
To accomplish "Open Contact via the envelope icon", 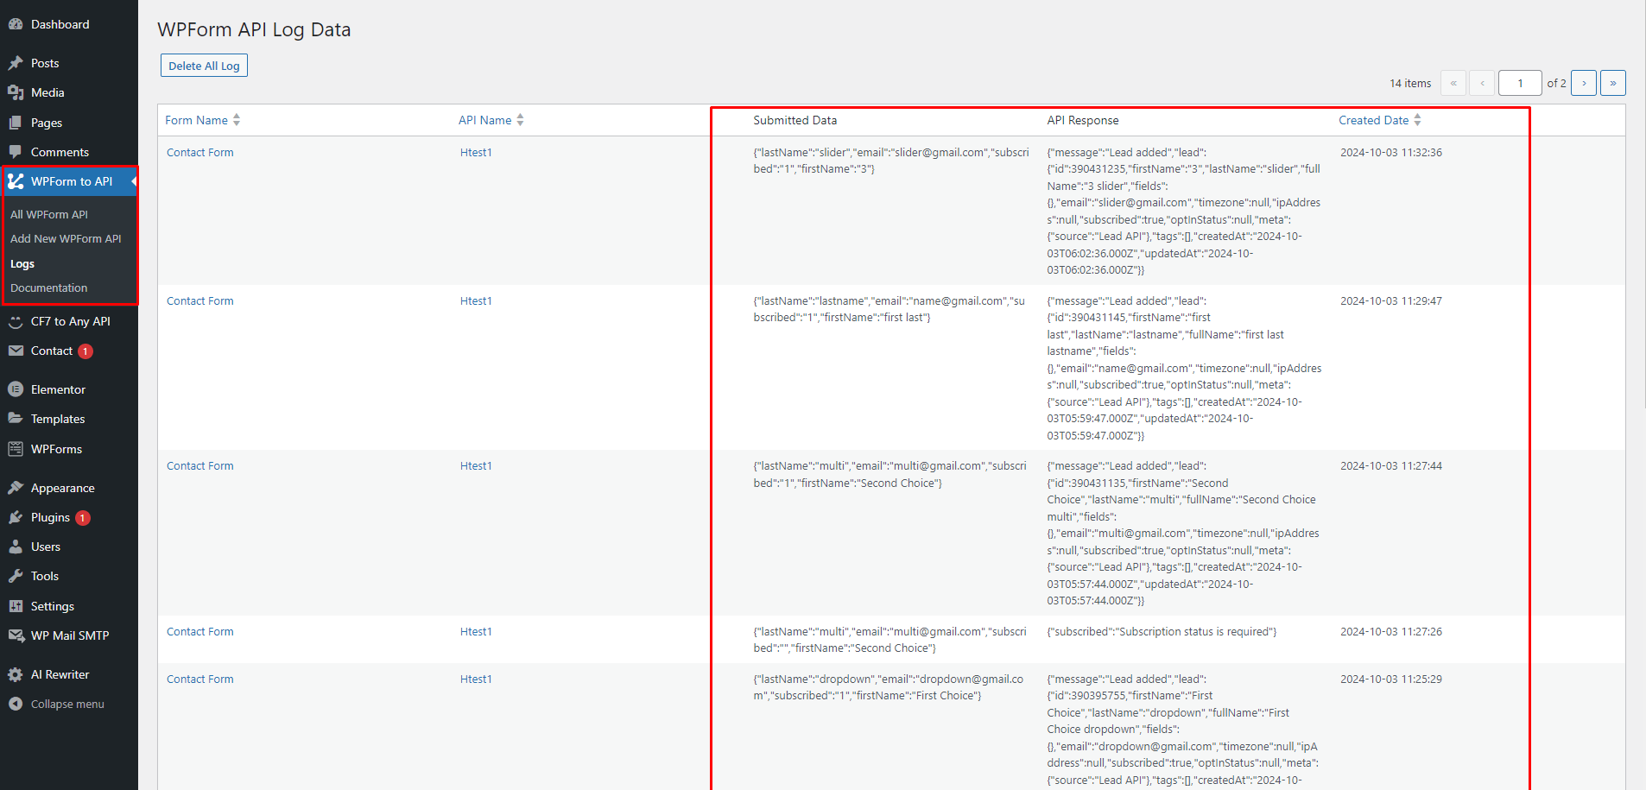I will [x=16, y=351].
